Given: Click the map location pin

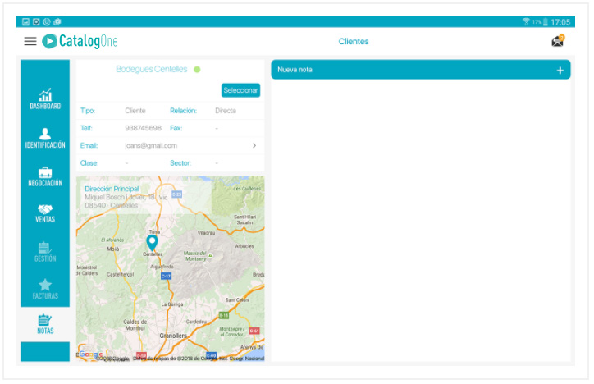Looking at the screenshot, I should (152, 243).
